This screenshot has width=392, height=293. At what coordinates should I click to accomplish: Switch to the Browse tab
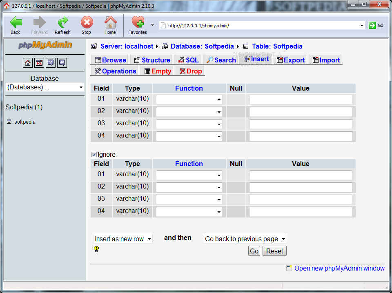pos(110,60)
